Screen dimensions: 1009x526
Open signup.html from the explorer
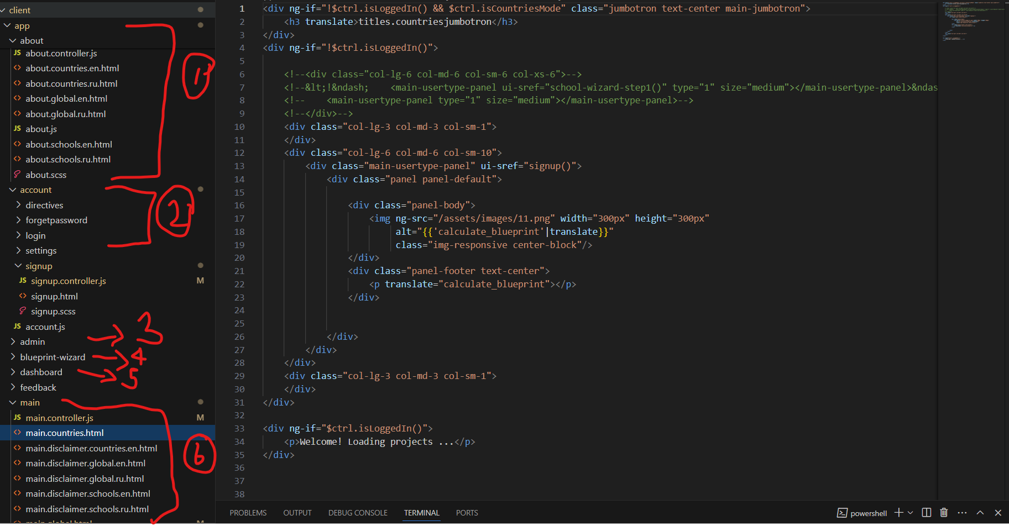click(x=55, y=296)
